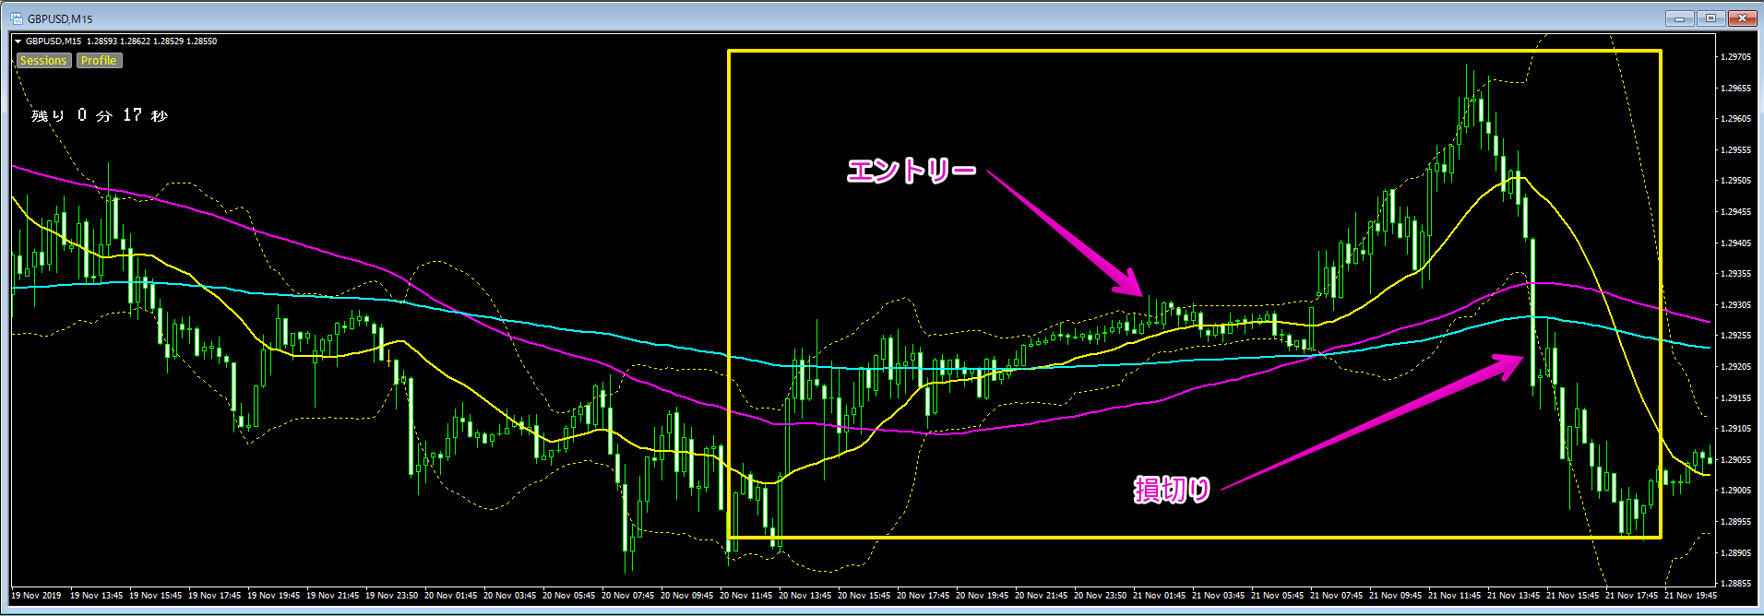Viewport: 1764px width, 616px height.
Task: Click the 19 Nov 2019 date label
Action: [36, 596]
